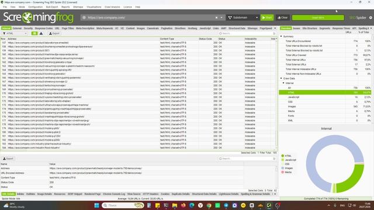Open the Reports menu
The image size is (374, 210).
point(65,7)
